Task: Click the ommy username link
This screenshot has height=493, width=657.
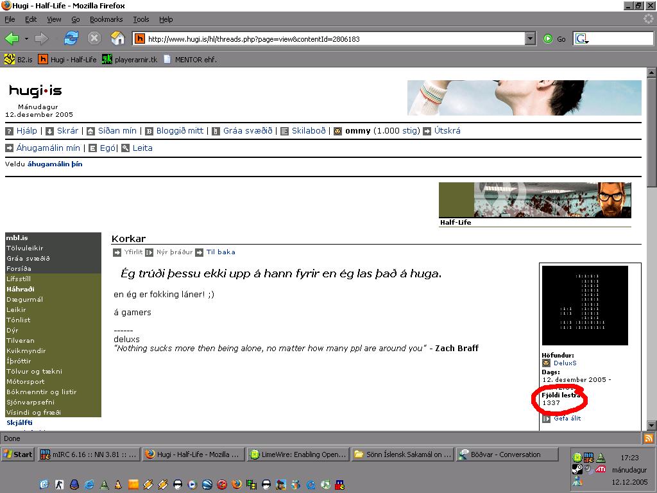Action: 357,131
